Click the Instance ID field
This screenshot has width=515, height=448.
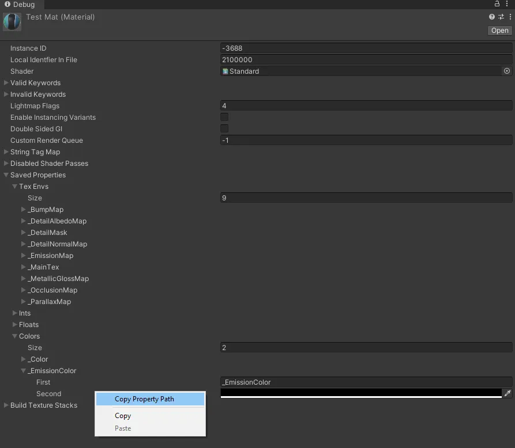click(366, 48)
